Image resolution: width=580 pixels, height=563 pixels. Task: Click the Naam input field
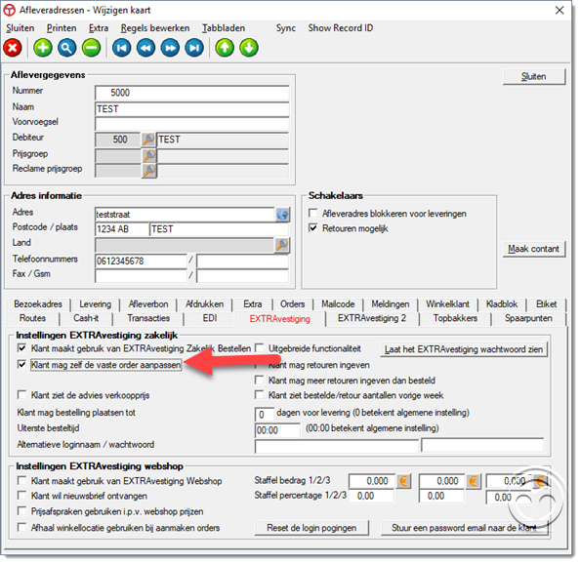coord(192,109)
